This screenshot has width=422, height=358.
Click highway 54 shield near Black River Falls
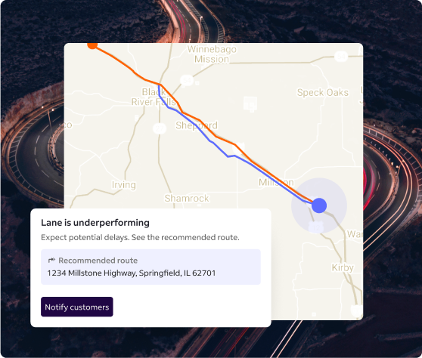187,80
